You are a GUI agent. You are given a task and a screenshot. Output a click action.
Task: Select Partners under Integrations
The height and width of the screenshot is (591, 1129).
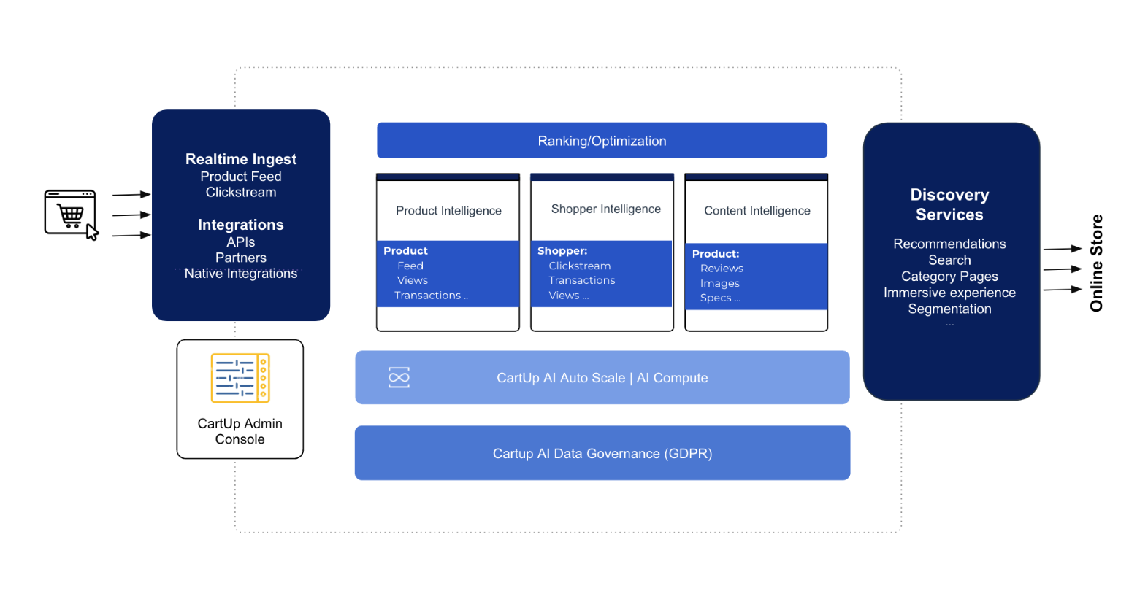[x=241, y=258]
